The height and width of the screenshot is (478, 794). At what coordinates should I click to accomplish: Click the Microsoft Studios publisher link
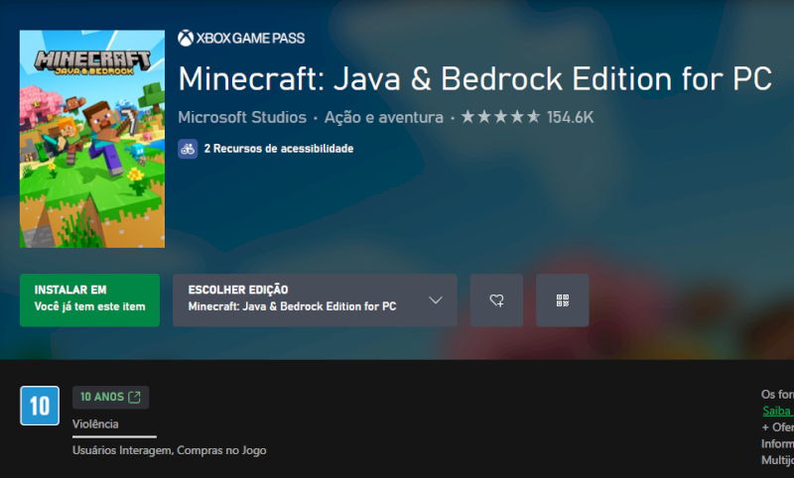pyautogui.click(x=242, y=117)
